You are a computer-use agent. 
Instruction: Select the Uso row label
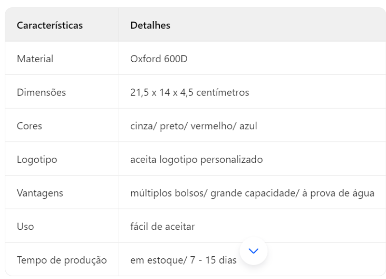[26, 226]
